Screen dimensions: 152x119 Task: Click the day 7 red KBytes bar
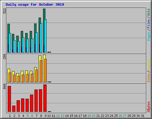coord(36,101)
